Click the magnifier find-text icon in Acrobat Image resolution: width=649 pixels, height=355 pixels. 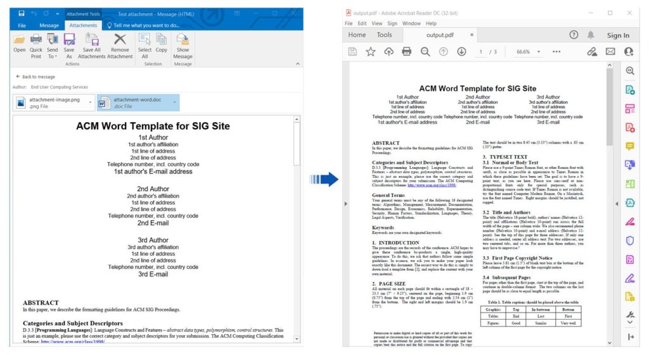point(425,52)
